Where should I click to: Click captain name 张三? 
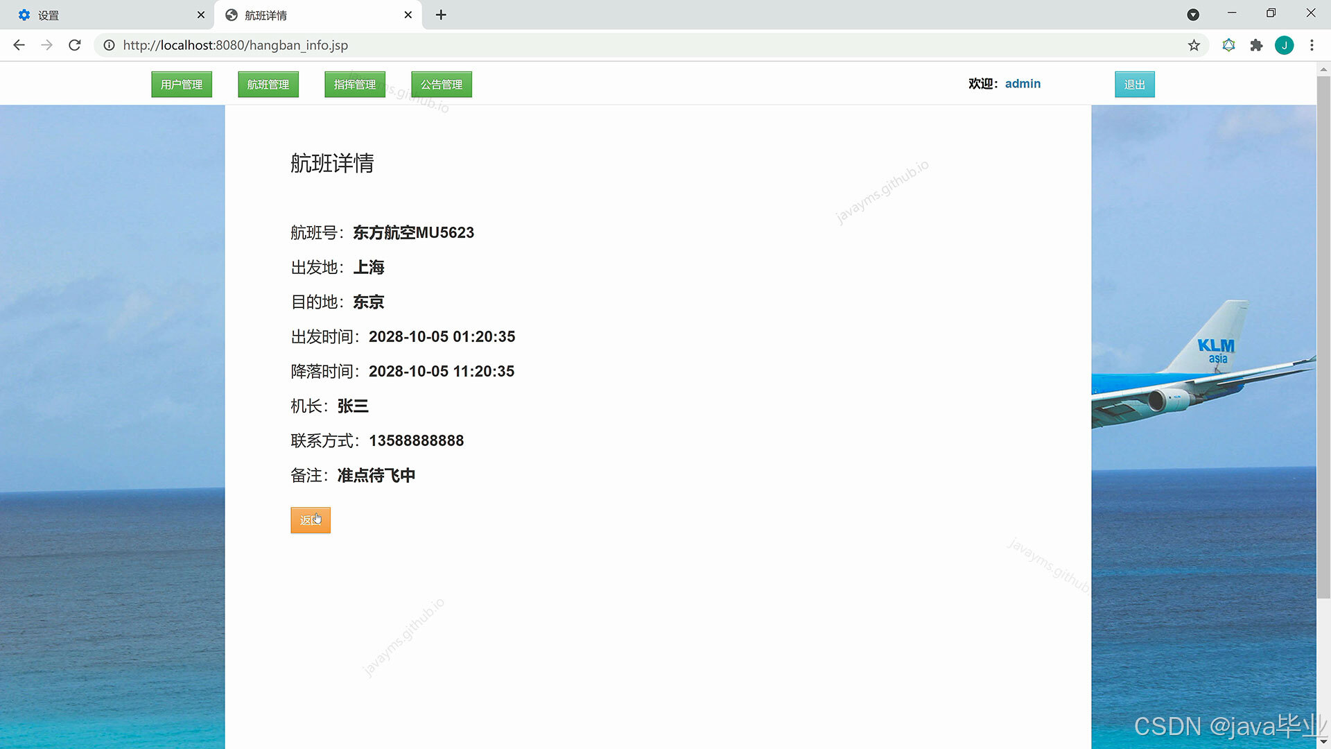tap(353, 406)
